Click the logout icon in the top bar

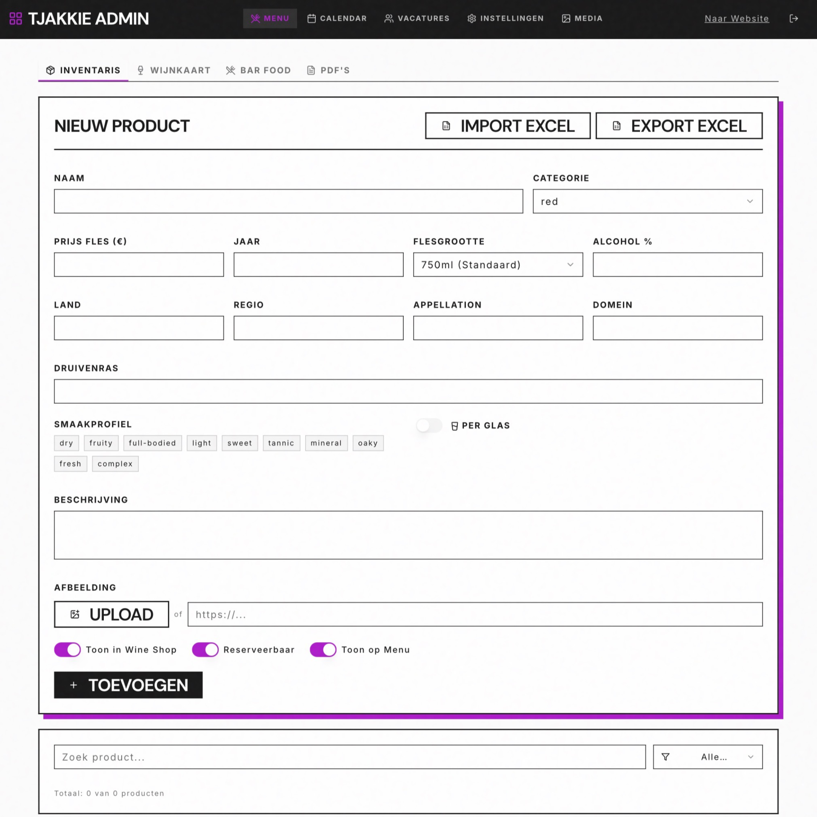point(794,18)
